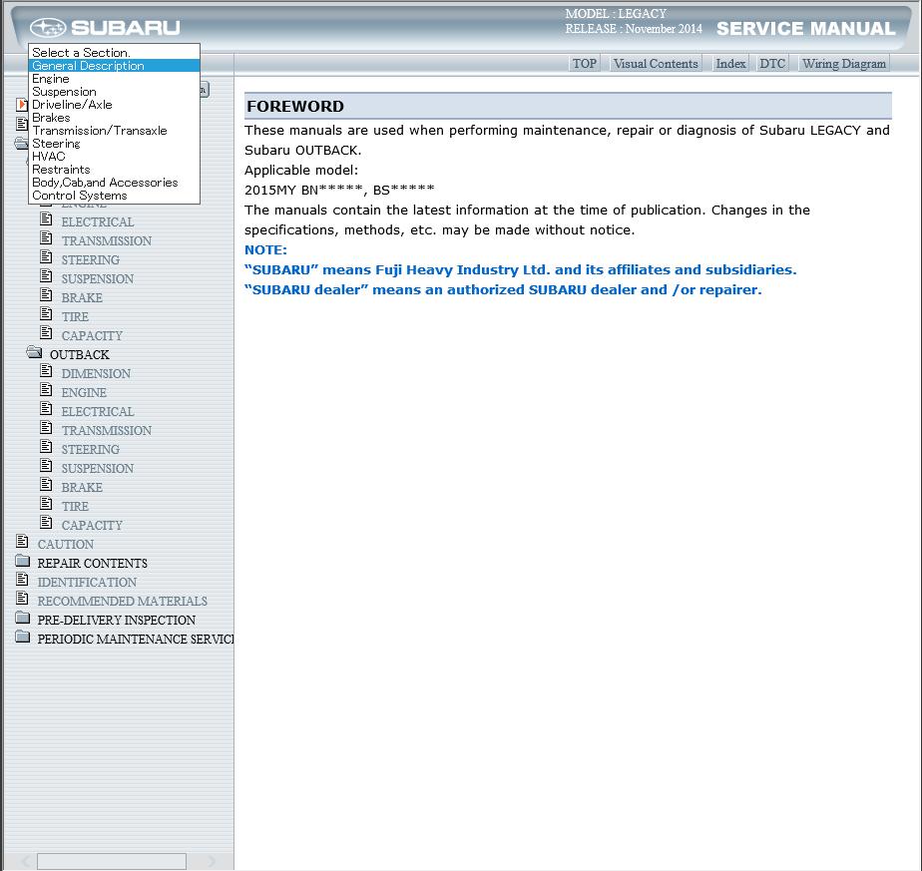Open the Visual Contents link
The height and width of the screenshot is (871, 922).
(656, 64)
